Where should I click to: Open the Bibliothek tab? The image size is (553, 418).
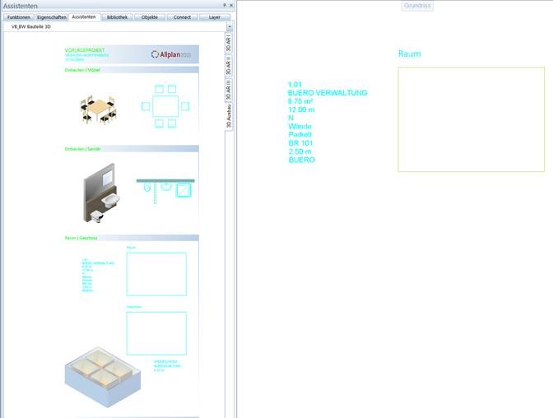click(117, 16)
